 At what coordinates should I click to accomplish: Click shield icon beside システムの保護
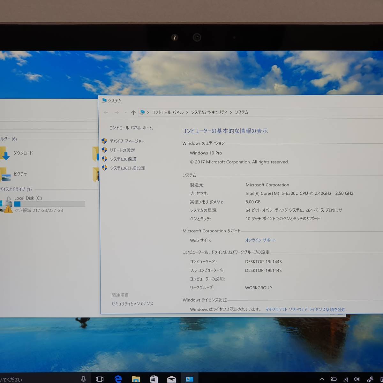tap(104, 159)
